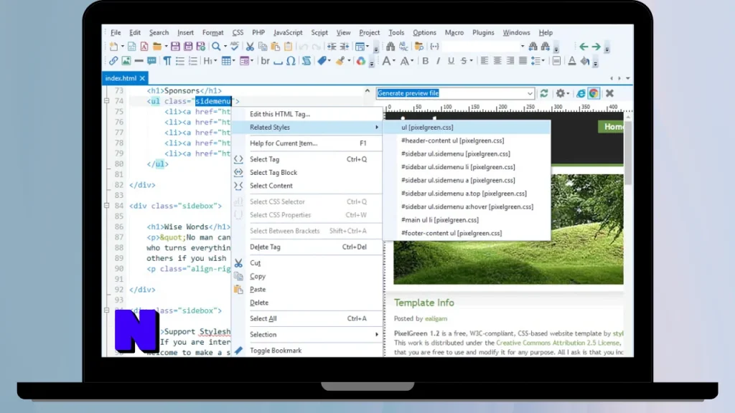Open the color picker wheel icon
This screenshot has height=413, width=735.
click(360, 61)
